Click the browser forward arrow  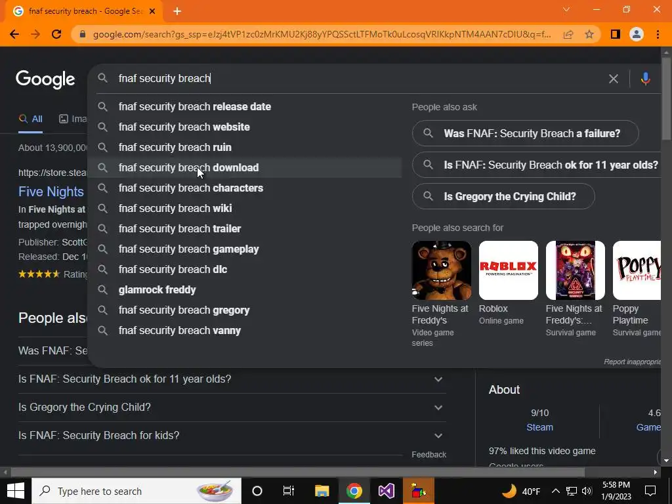35,34
